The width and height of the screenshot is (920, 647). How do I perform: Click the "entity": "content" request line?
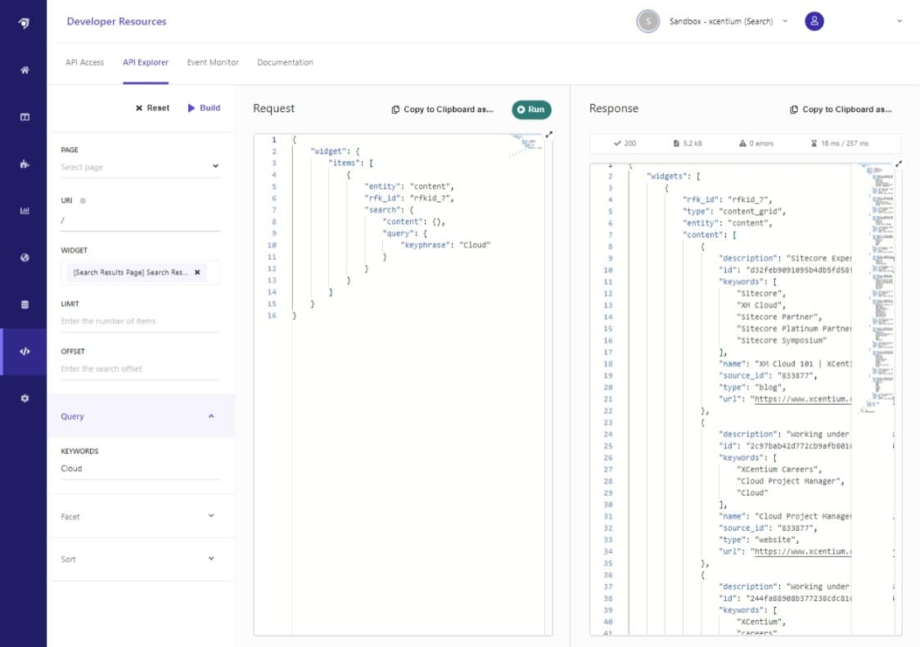[409, 186]
